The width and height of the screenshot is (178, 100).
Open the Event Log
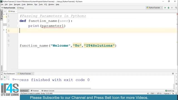170,91
